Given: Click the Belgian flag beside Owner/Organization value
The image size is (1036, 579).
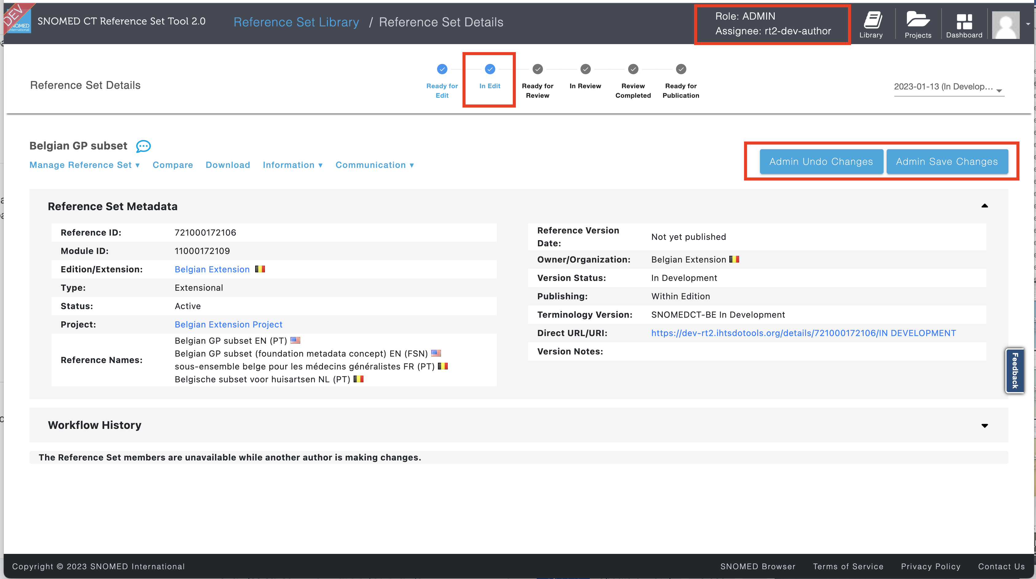Looking at the screenshot, I should [x=734, y=259].
